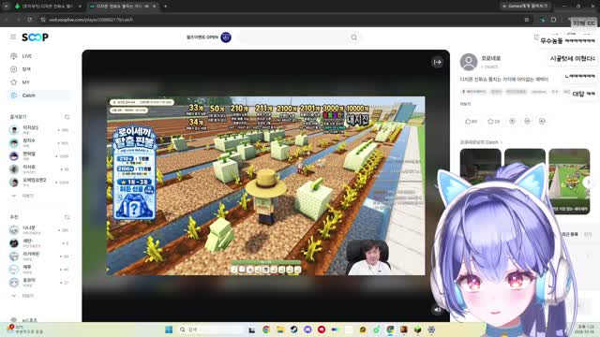Click the Catch video to pause
The height and width of the screenshot is (337, 600).
[x=265, y=185]
